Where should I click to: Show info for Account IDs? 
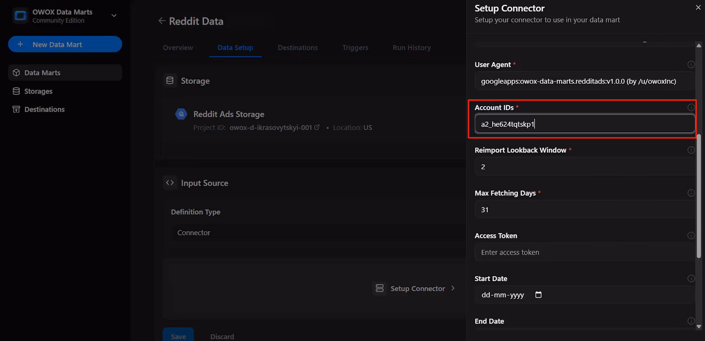pos(691,107)
